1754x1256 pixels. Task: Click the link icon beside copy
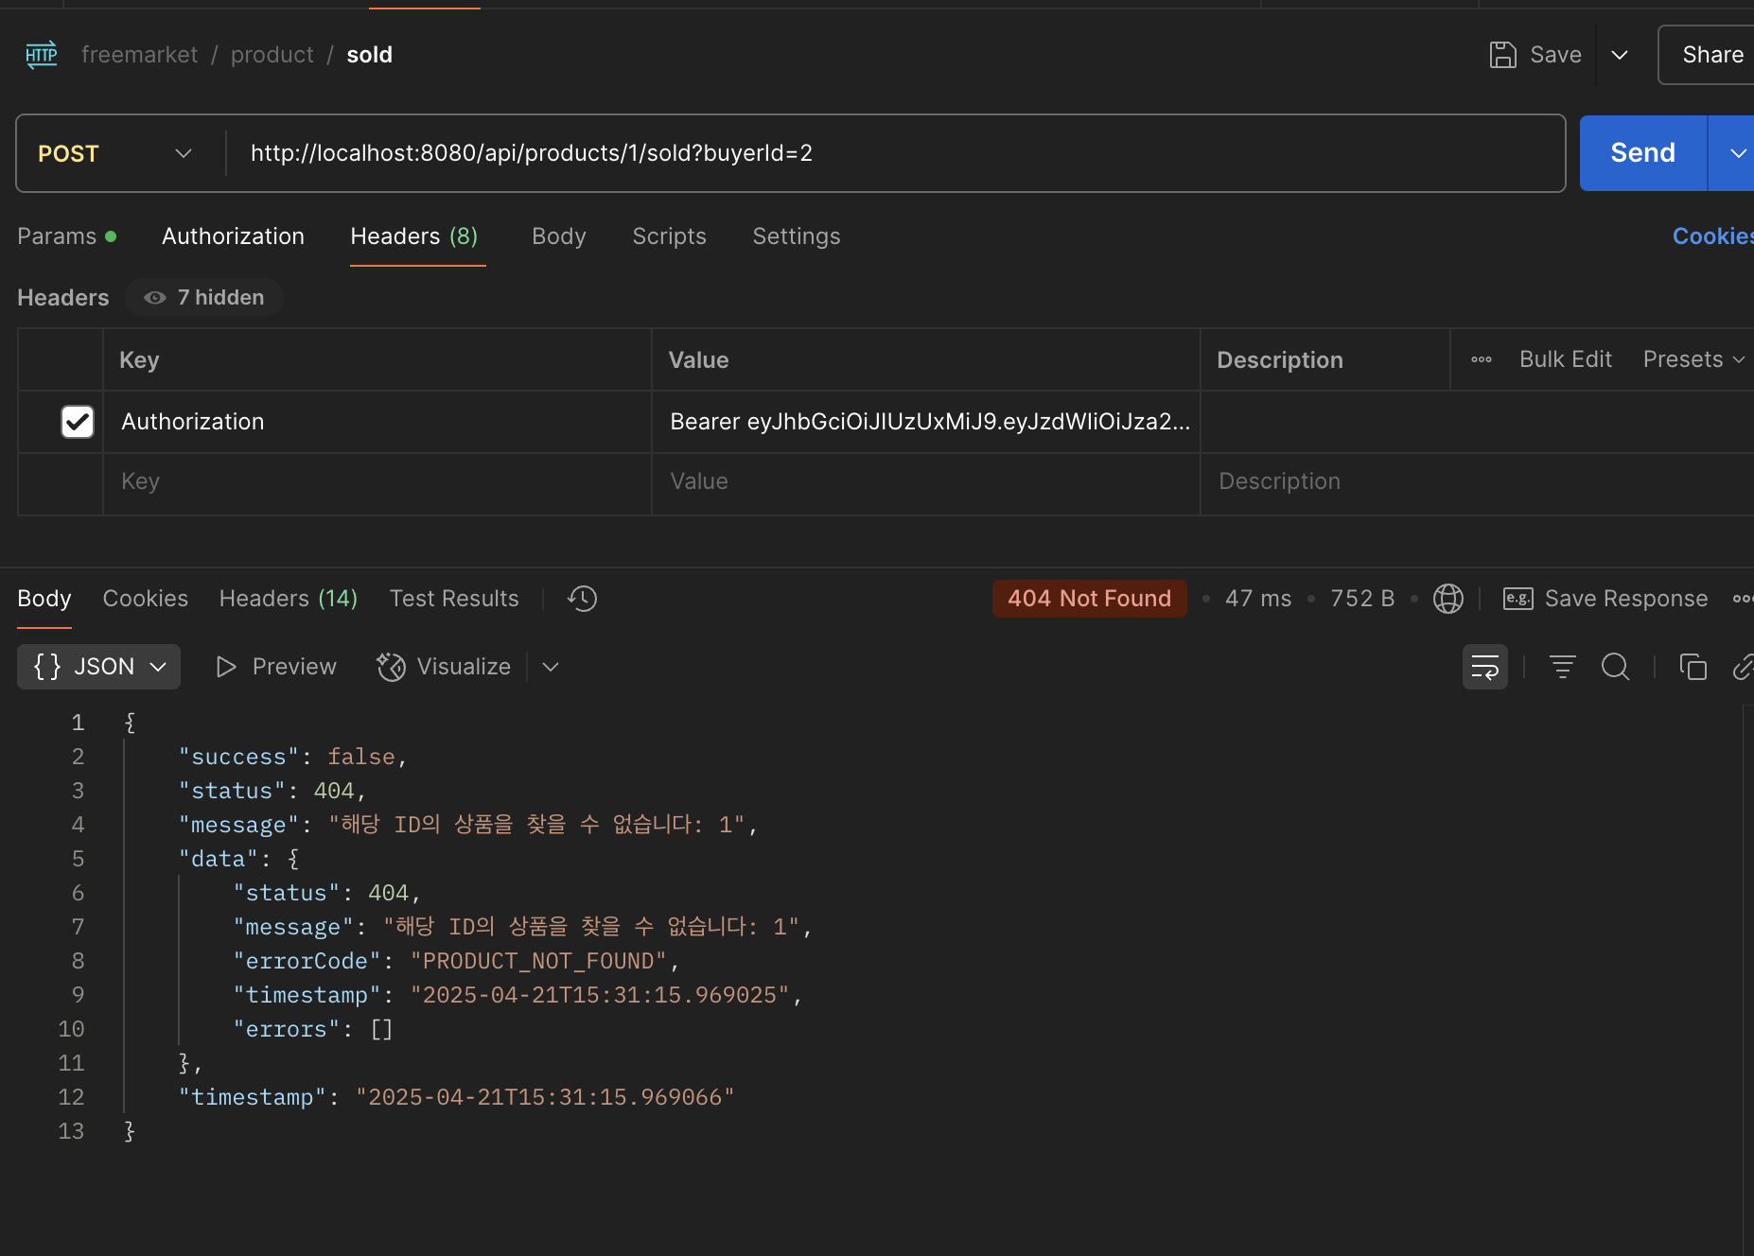coord(1743,667)
